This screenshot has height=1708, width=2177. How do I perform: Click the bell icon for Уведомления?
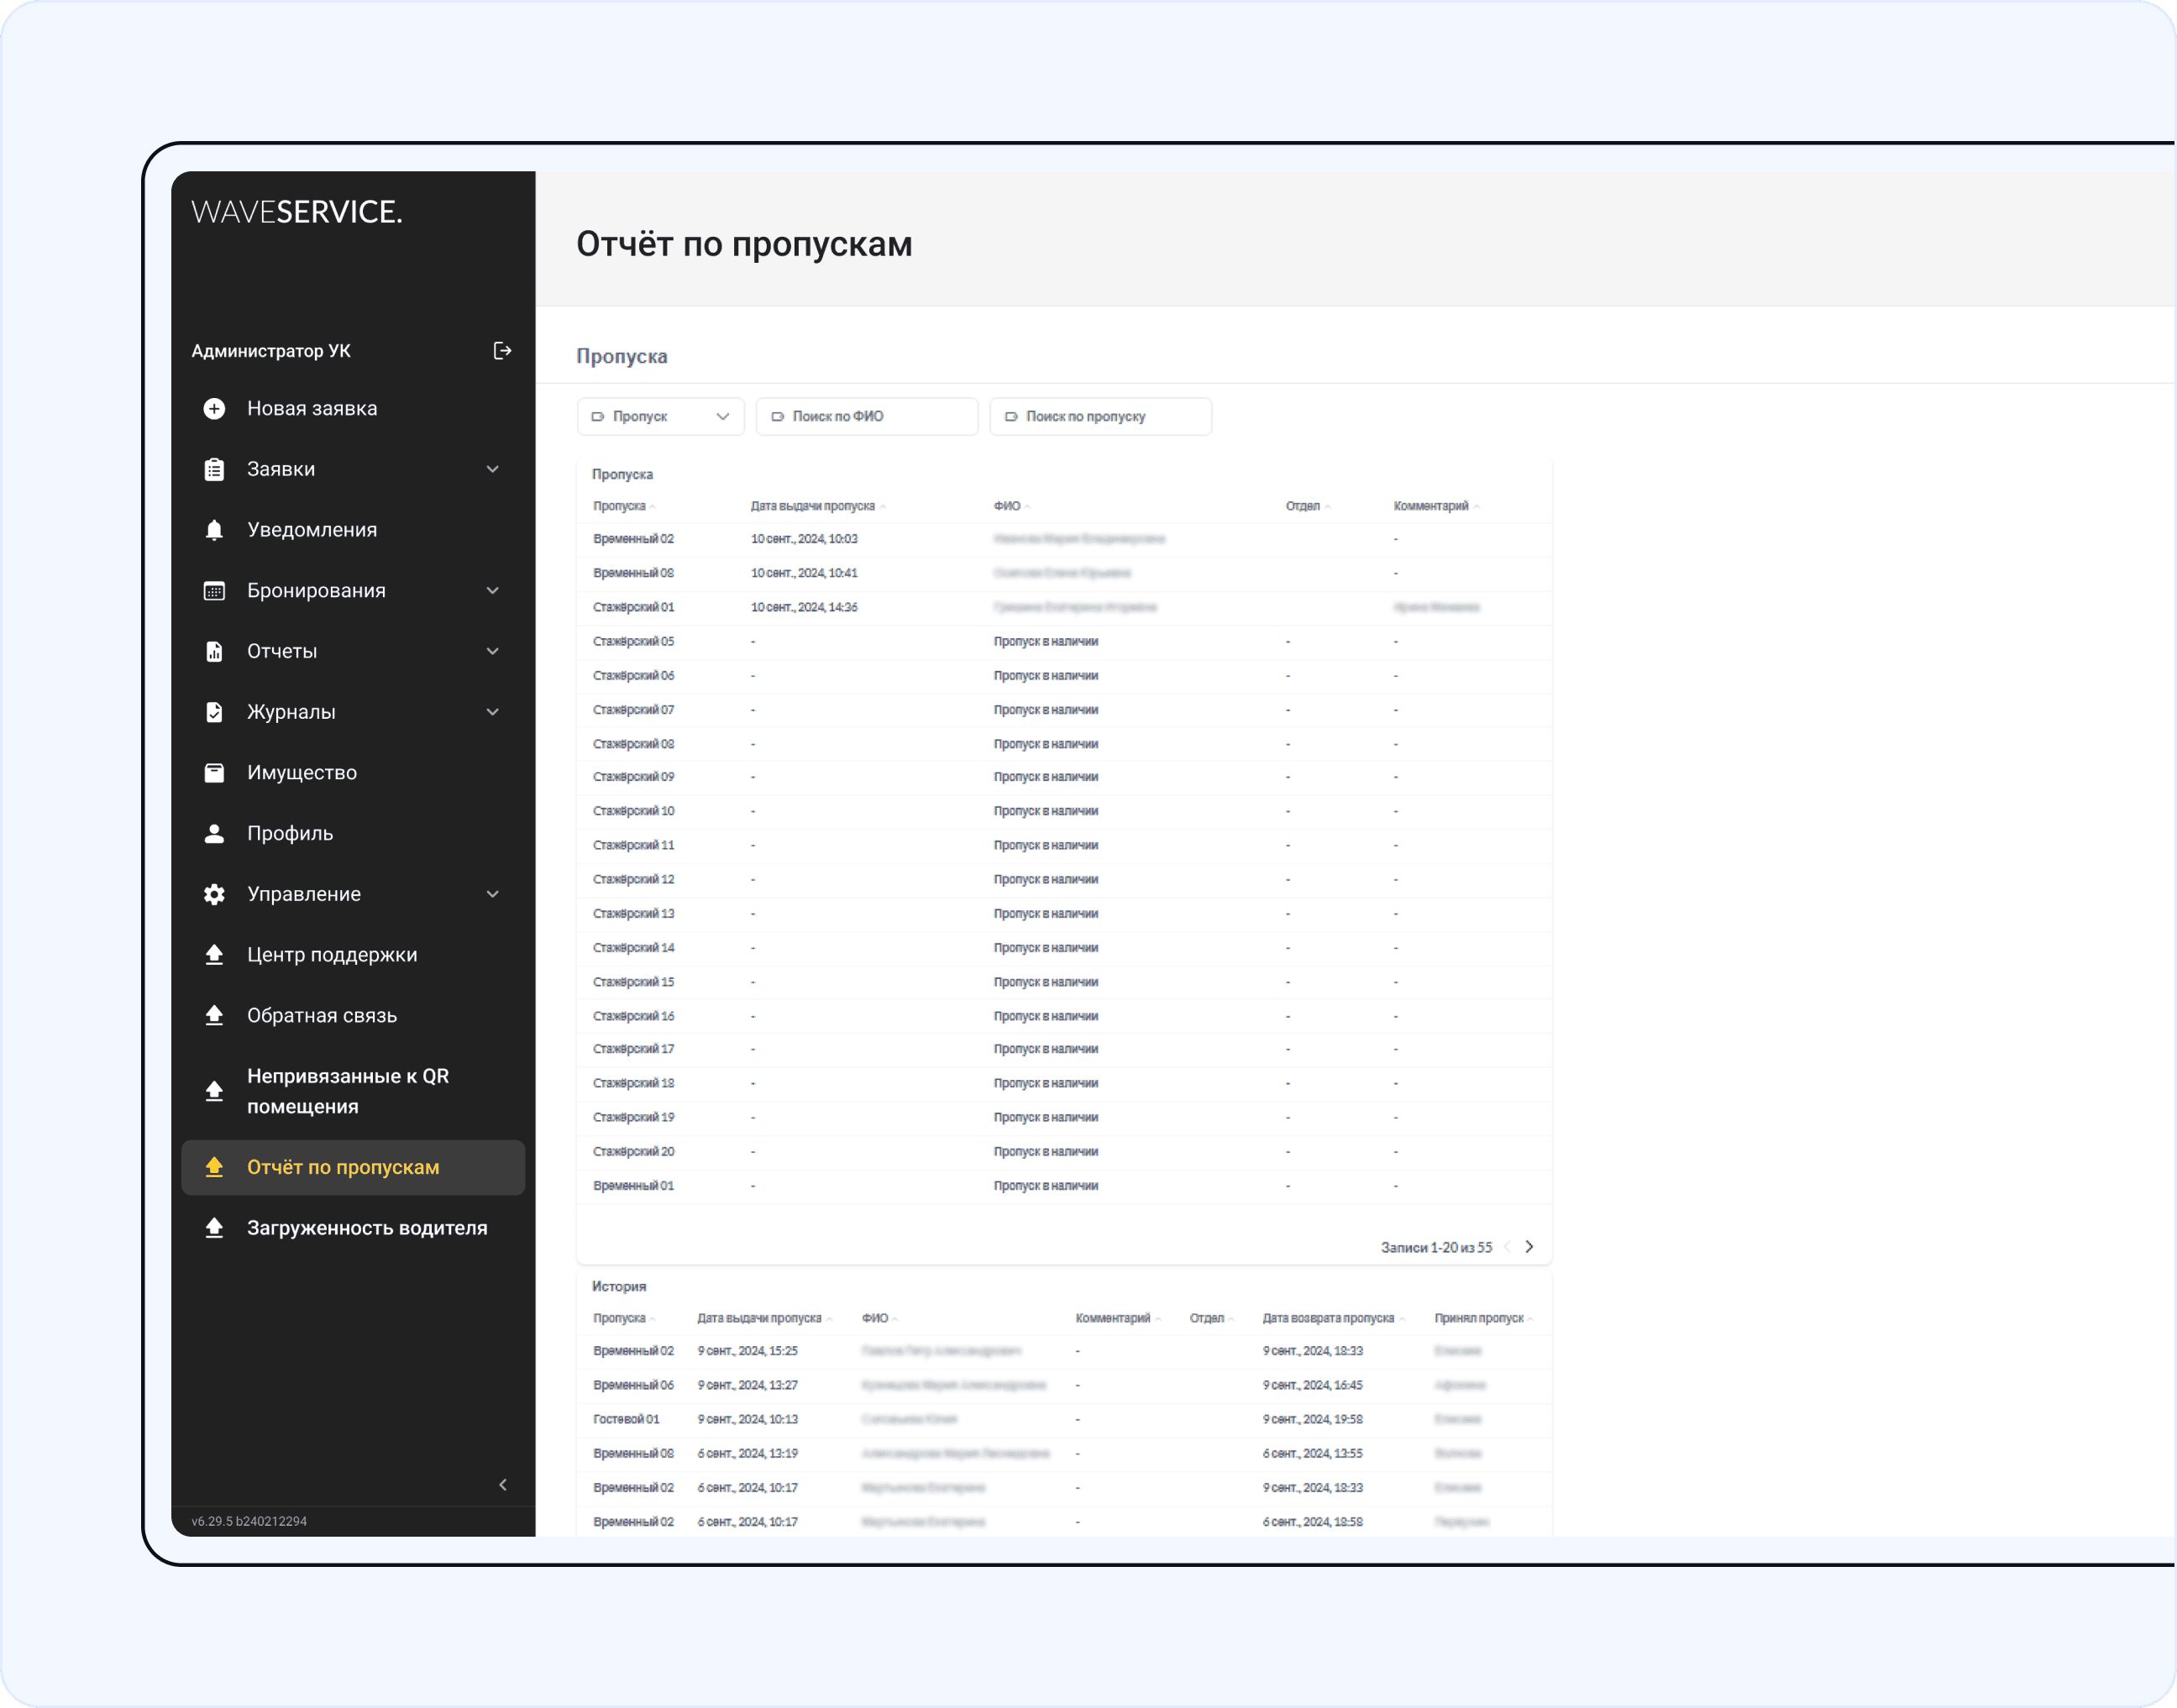pyautogui.click(x=214, y=530)
